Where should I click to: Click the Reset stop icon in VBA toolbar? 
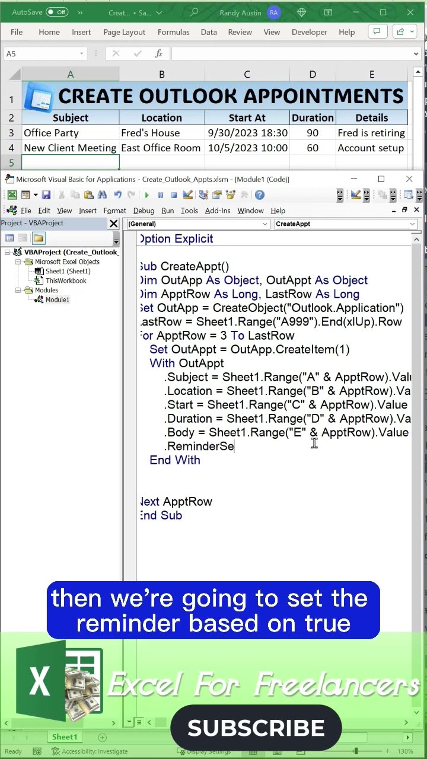pyautogui.click(x=174, y=195)
